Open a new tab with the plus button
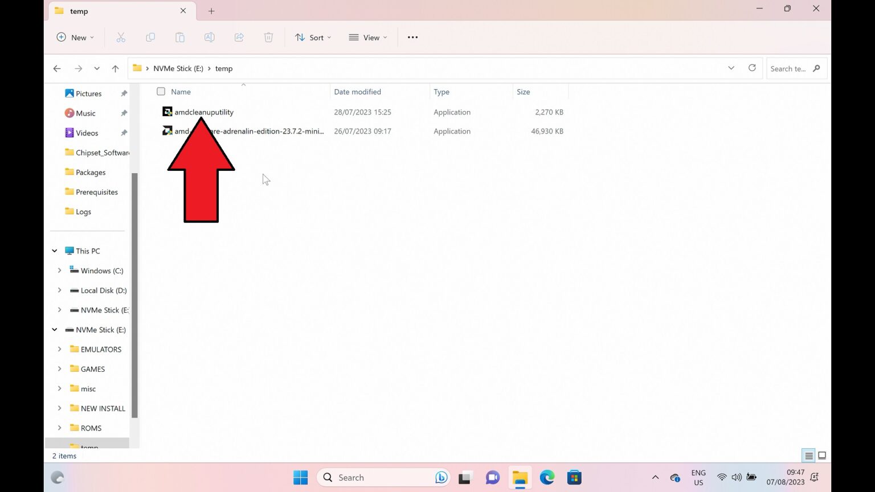The image size is (875, 492). 211,11
